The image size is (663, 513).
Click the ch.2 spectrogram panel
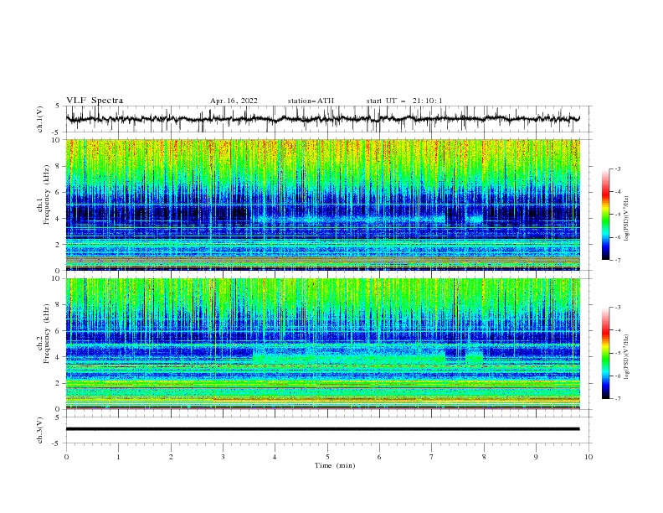(323, 344)
